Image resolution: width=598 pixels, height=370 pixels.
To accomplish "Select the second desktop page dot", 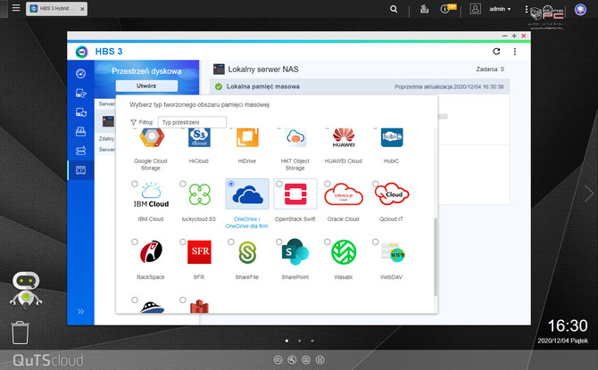I will [300, 341].
